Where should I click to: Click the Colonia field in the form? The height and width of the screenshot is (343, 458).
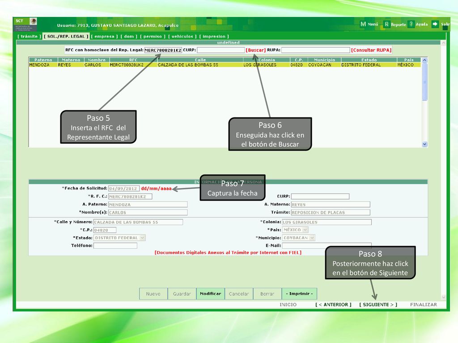(327, 222)
